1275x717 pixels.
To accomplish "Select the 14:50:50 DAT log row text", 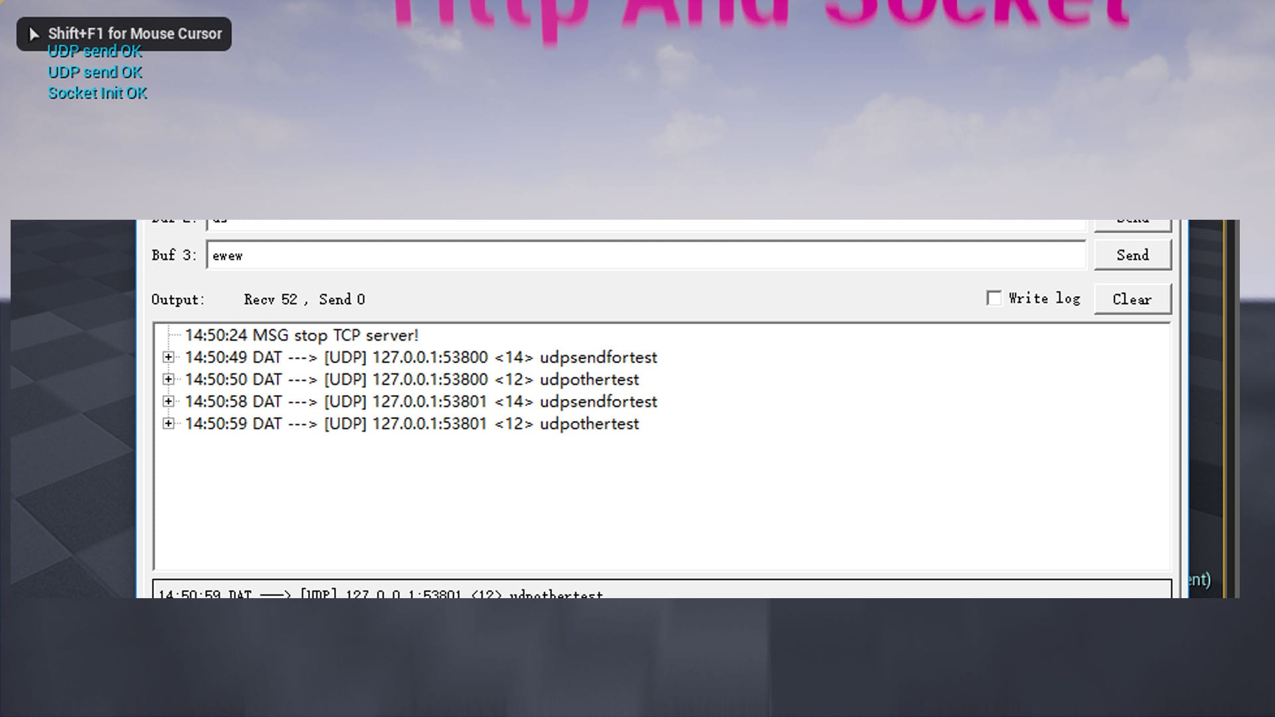I will coord(412,379).
